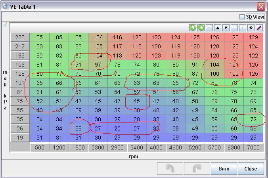268x178 pixels.
Task: Select the 3400 rpm axis bin
Action: coord(137,147)
